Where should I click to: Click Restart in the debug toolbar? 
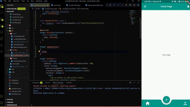click(x=130, y=5)
